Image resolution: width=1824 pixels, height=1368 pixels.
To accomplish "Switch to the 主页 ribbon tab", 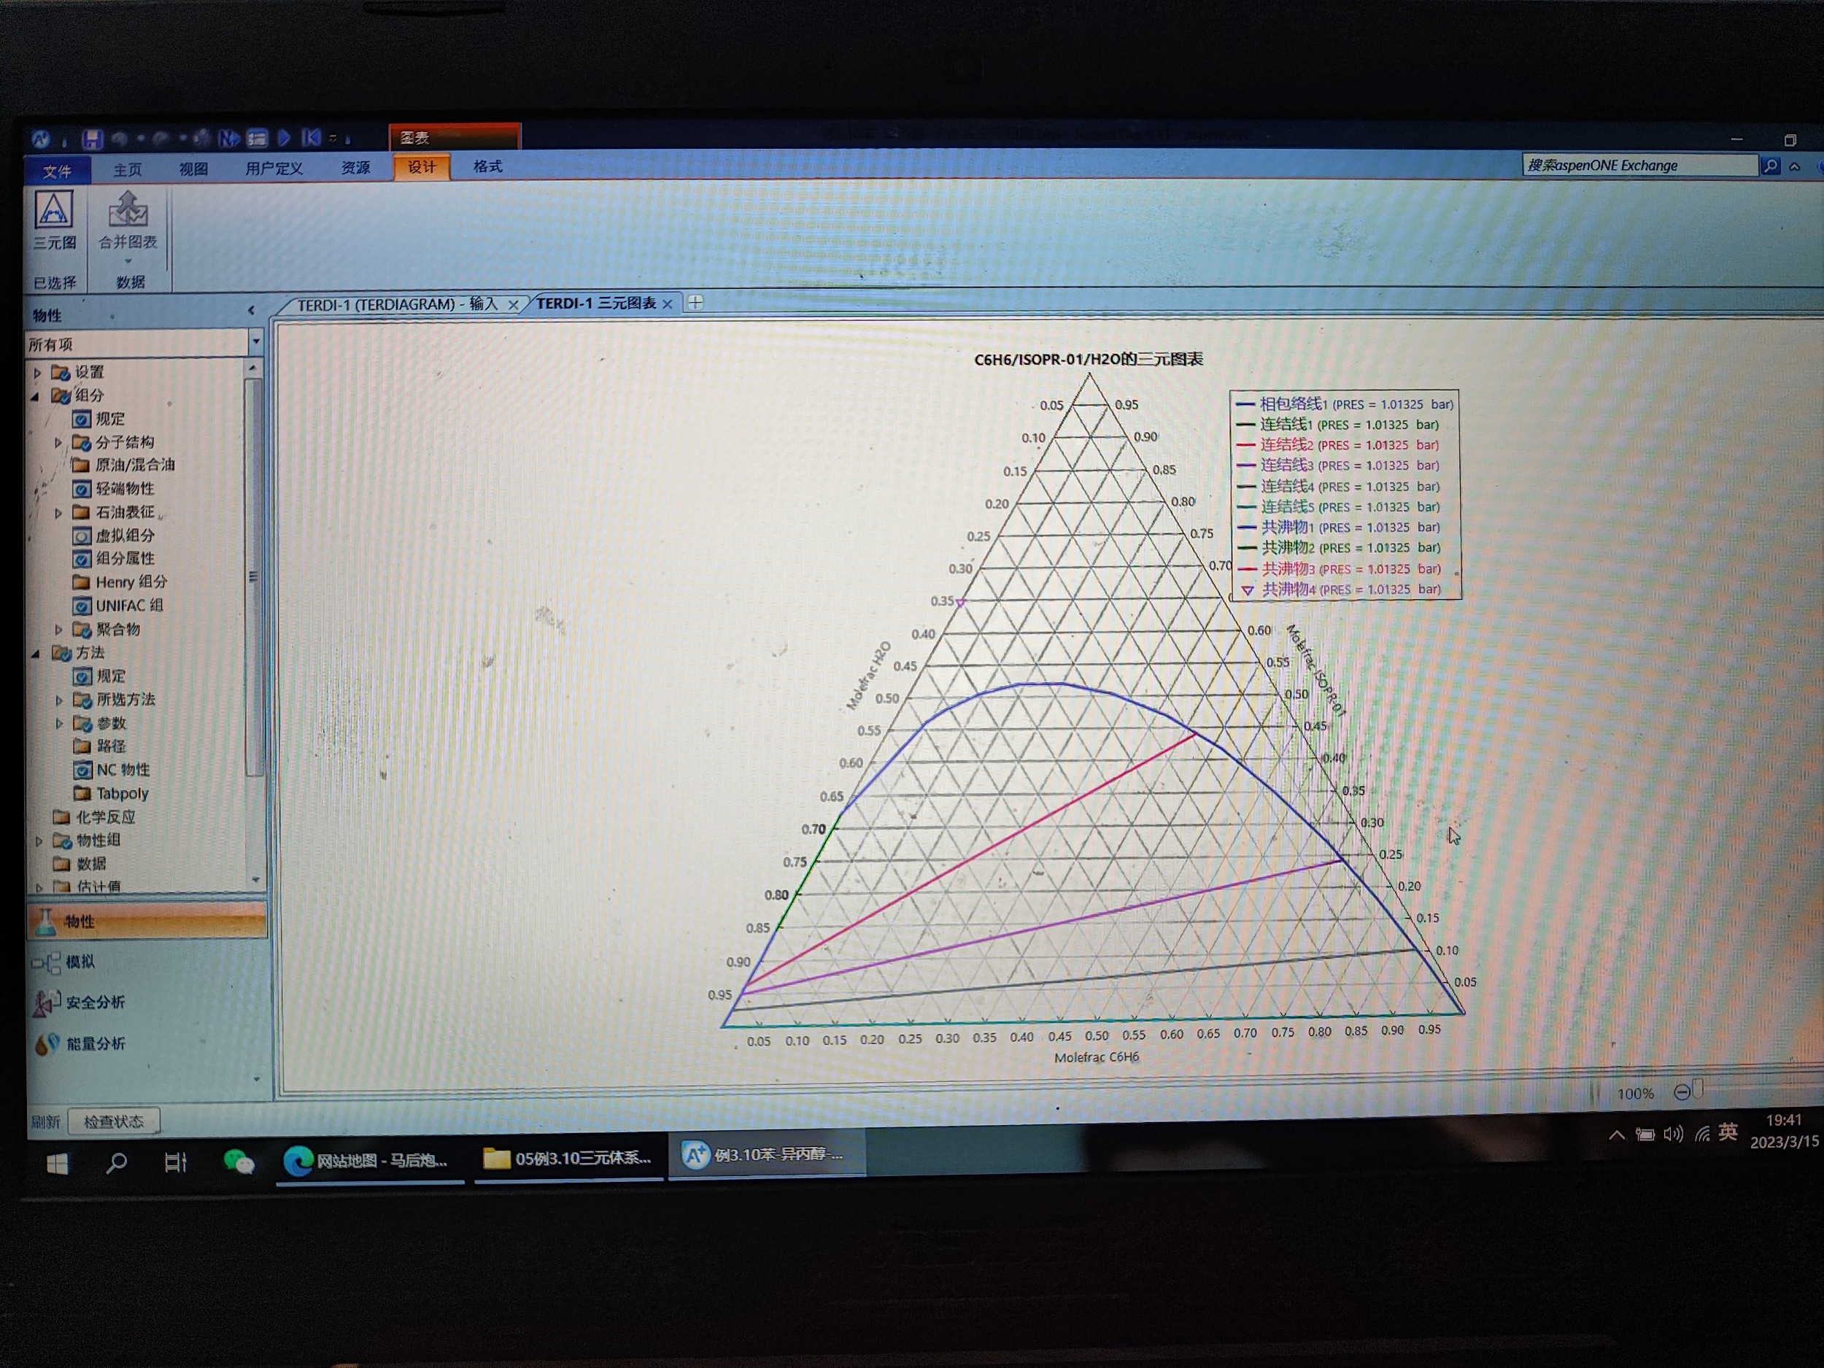I will (128, 169).
